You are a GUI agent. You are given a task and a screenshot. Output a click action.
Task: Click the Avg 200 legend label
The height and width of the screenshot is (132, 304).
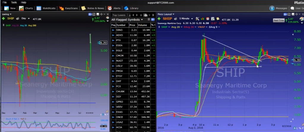click(32, 26)
